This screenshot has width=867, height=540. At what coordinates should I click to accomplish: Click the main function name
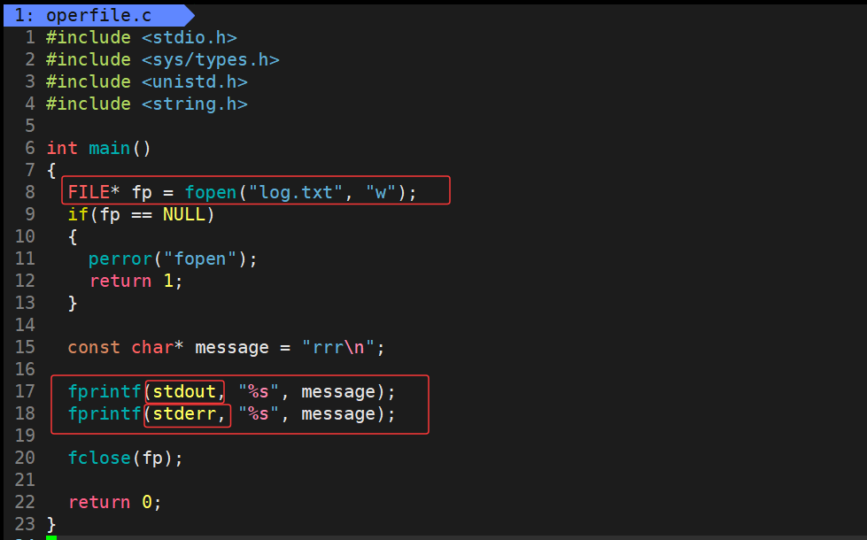point(110,148)
